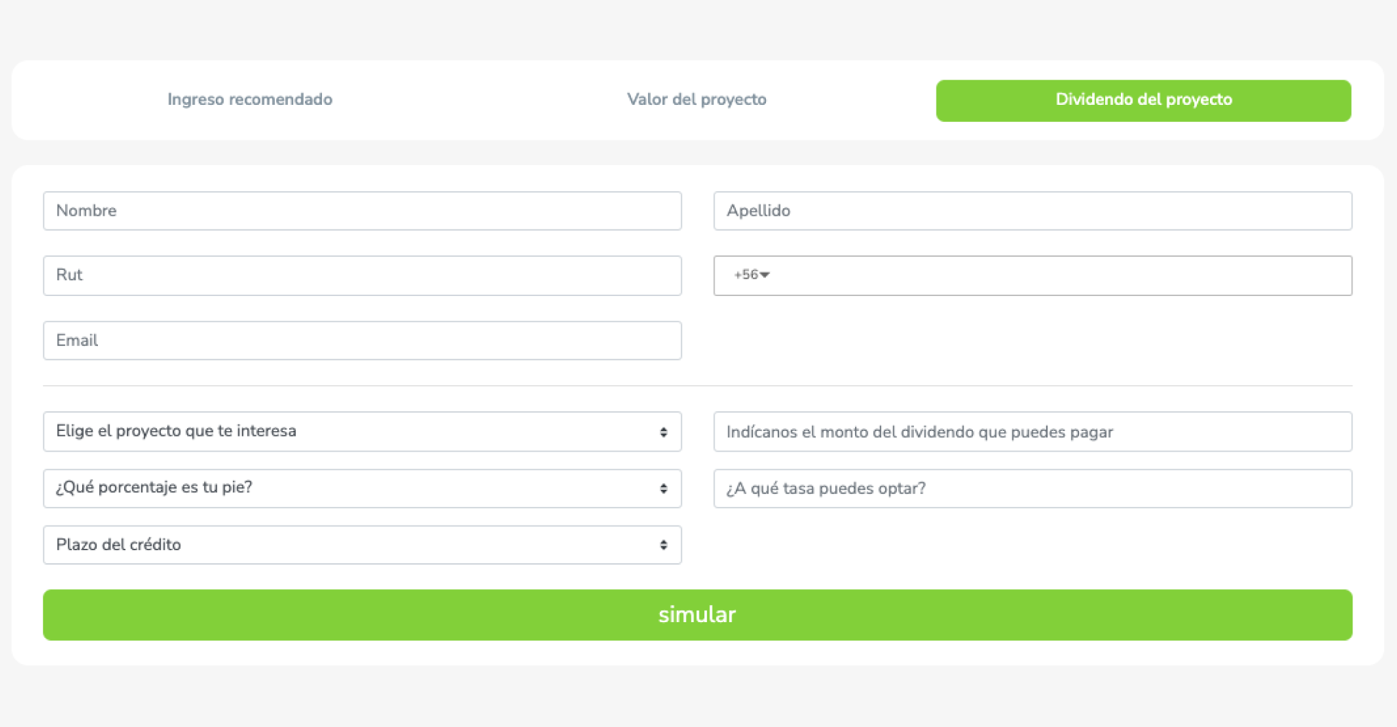Viewport: 1397px width, 727px height.
Task: Click into the Rut field
Action: (362, 275)
